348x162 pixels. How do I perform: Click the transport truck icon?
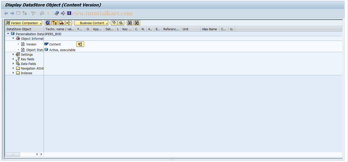coord(62,23)
